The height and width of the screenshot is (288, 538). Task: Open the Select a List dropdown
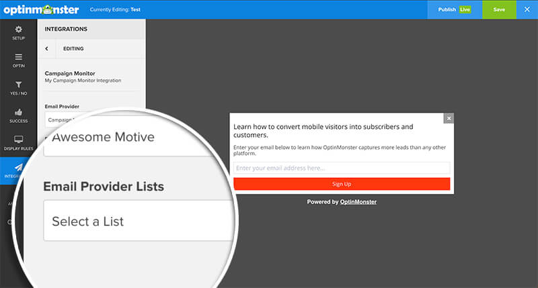138,221
